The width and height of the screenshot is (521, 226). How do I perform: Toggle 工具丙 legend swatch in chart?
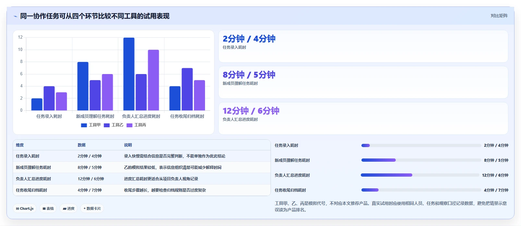pyautogui.click(x=129, y=125)
